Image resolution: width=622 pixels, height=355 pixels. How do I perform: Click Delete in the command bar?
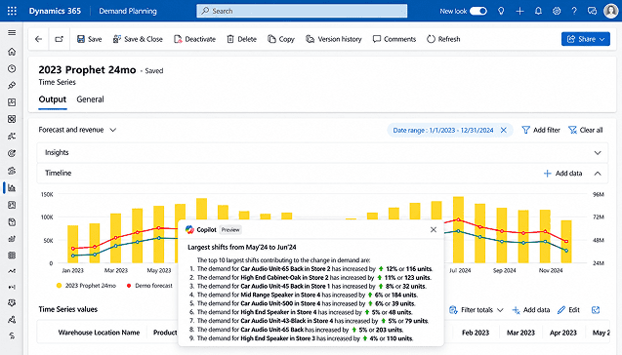tap(241, 39)
